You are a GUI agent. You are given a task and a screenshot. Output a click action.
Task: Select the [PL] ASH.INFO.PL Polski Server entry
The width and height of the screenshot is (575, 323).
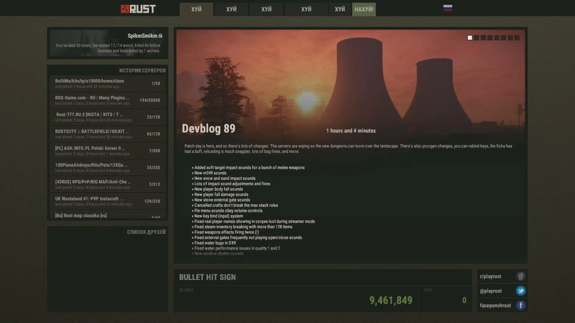pyautogui.click(x=108, y=151)
